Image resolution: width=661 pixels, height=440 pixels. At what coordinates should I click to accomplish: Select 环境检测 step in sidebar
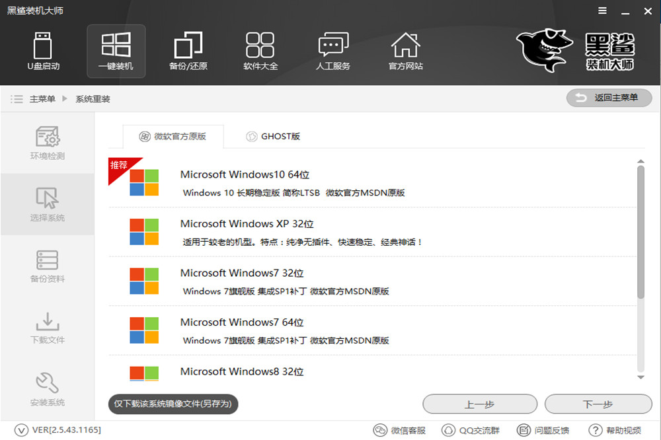47,143
